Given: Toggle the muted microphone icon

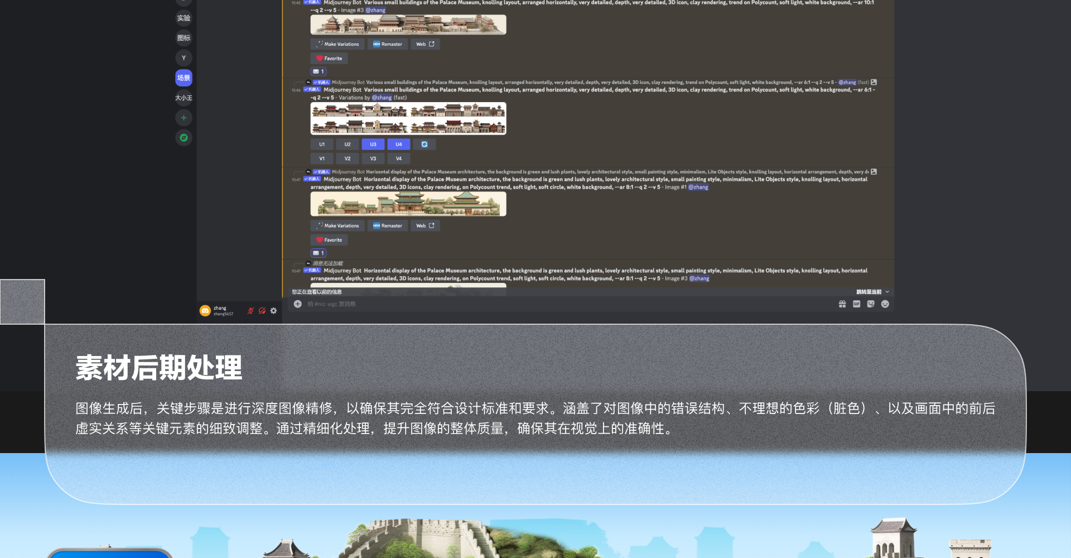Looking at the screenshot, I should (x=250, y=311).
